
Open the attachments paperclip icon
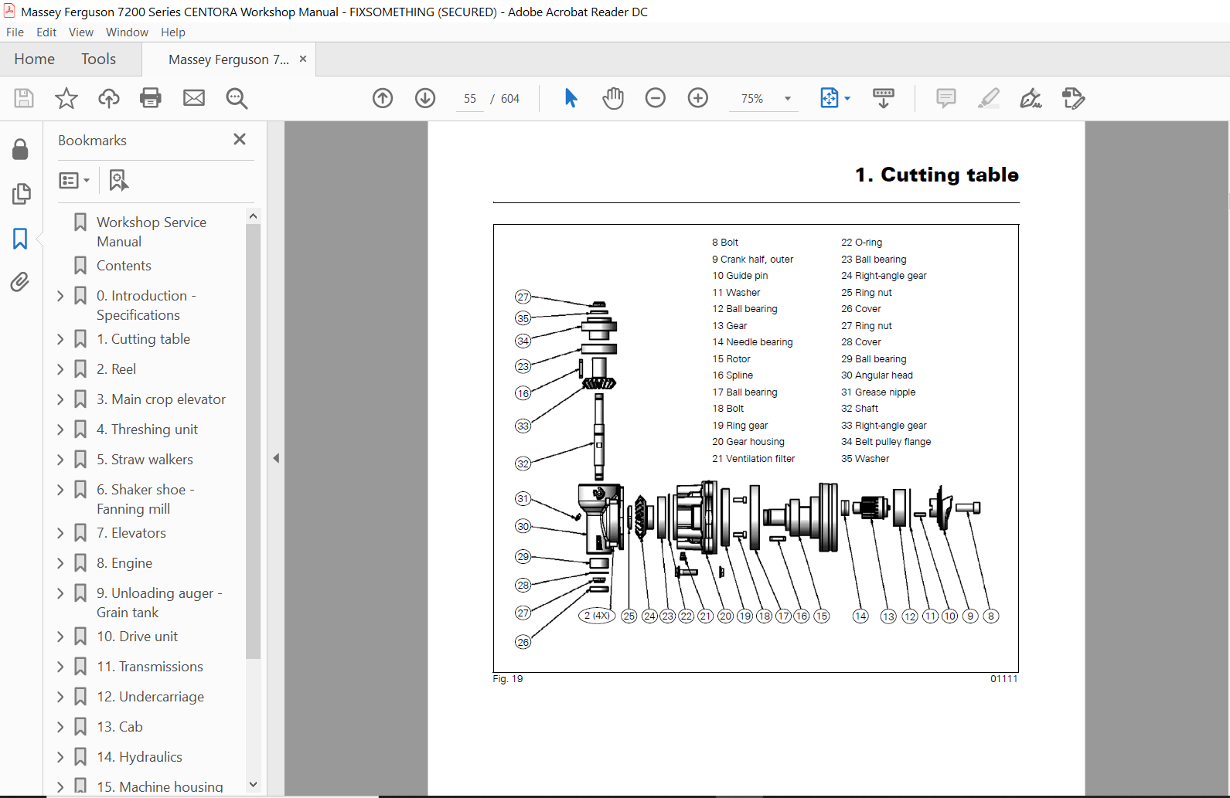[x=21, y=283]
